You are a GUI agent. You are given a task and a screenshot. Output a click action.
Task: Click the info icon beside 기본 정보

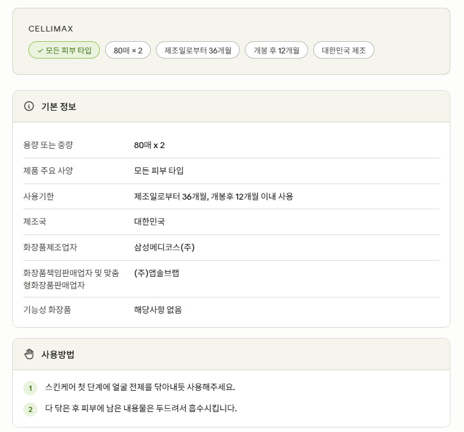coord(29,106)
